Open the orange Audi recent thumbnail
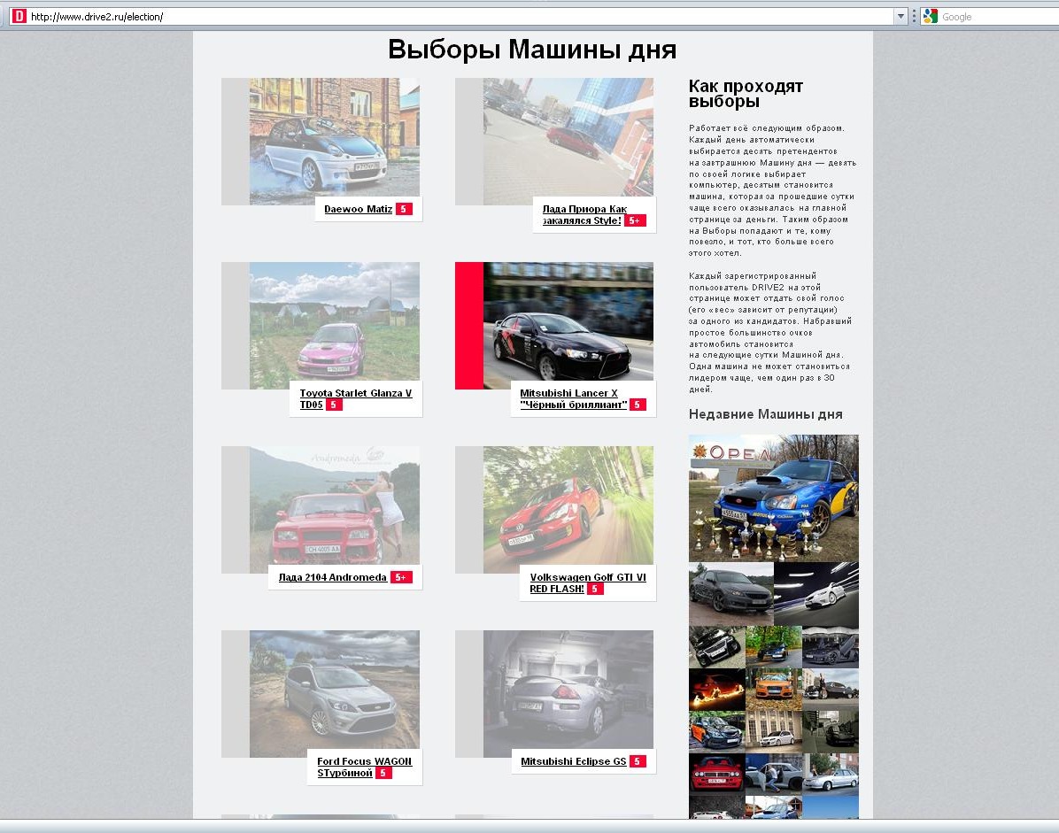This screenshot has width=1059, height=833. click(x=773, y=690)
